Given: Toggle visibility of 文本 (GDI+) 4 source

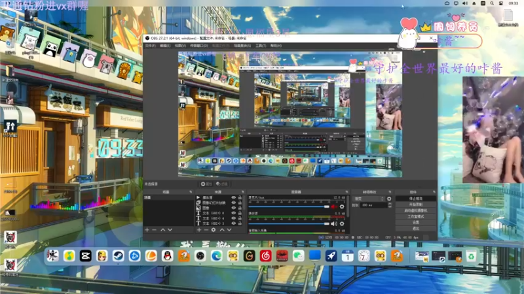Looking at the screenshot, I should click(234, 218).
